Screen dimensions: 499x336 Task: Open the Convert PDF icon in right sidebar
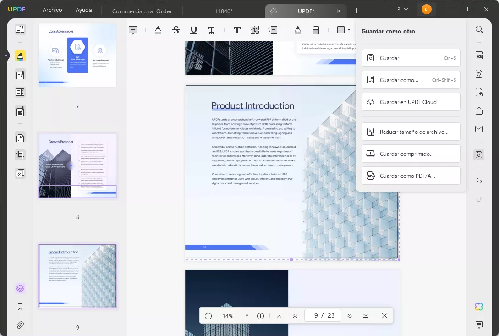pos(479,74)
